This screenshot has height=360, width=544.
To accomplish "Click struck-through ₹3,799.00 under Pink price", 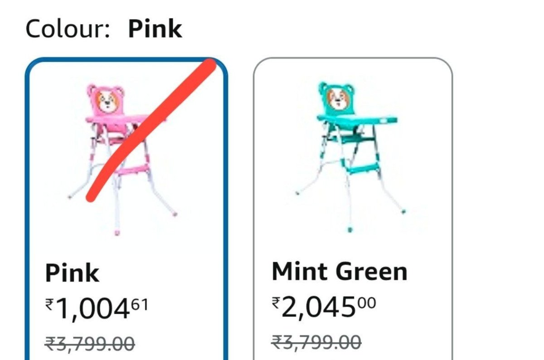I will (90, 343).
